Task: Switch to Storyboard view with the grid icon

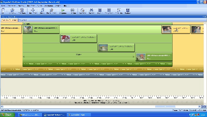Action: (x=109, y=10)
